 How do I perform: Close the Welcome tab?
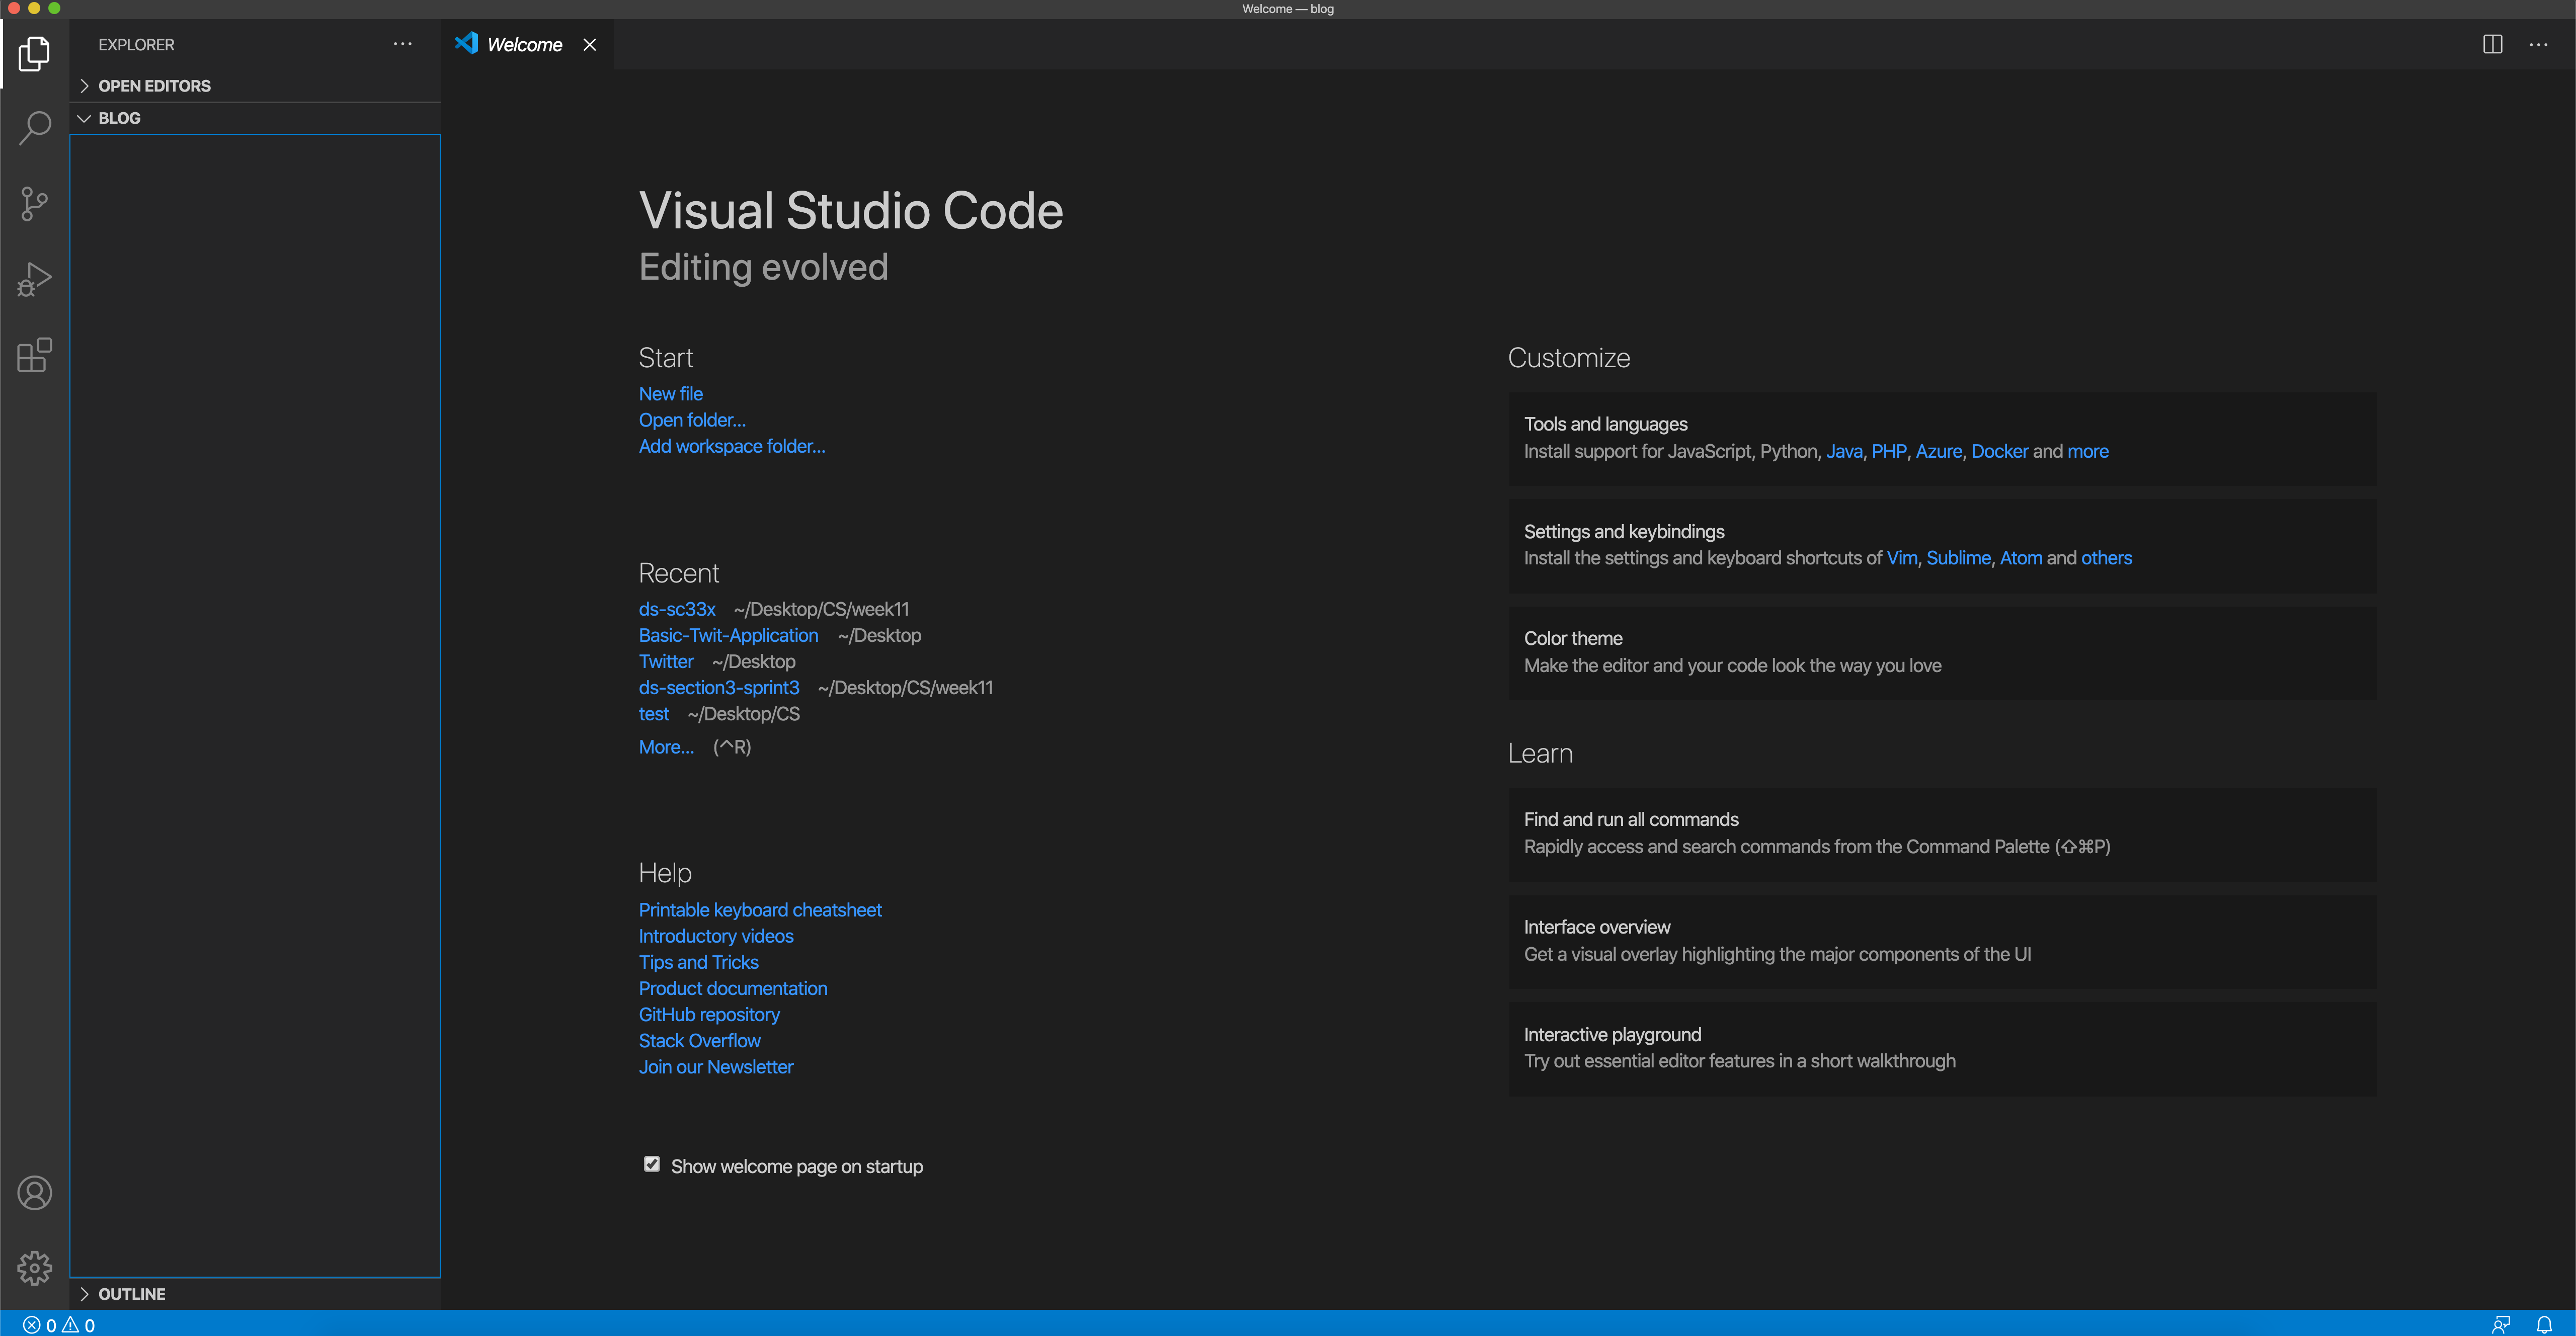tap(590, 45)
